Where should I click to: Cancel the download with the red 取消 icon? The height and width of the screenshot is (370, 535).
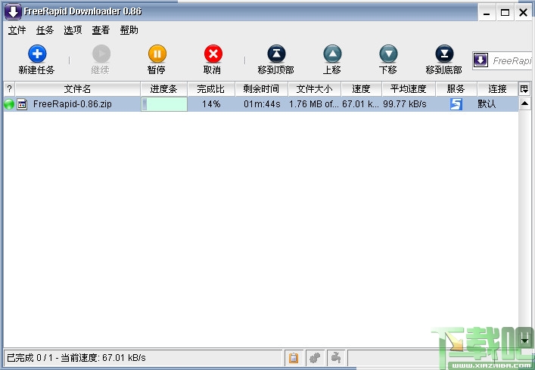[x=213, y=54]
